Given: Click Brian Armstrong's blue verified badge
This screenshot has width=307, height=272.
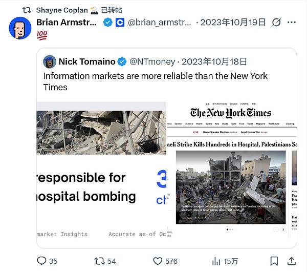Looking at the screenshot, I should coord(108,23).
